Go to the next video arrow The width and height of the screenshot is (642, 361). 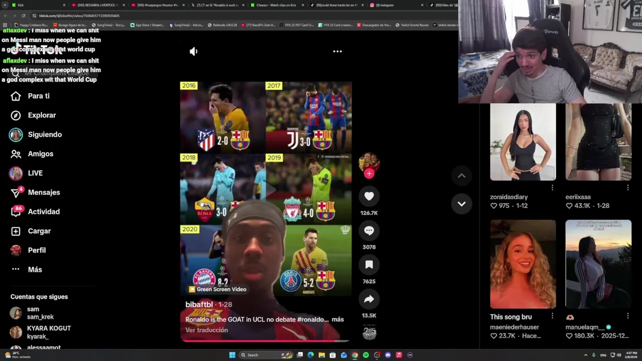461,204
